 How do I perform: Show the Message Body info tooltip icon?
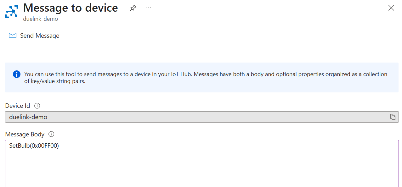tap(51, 134)
